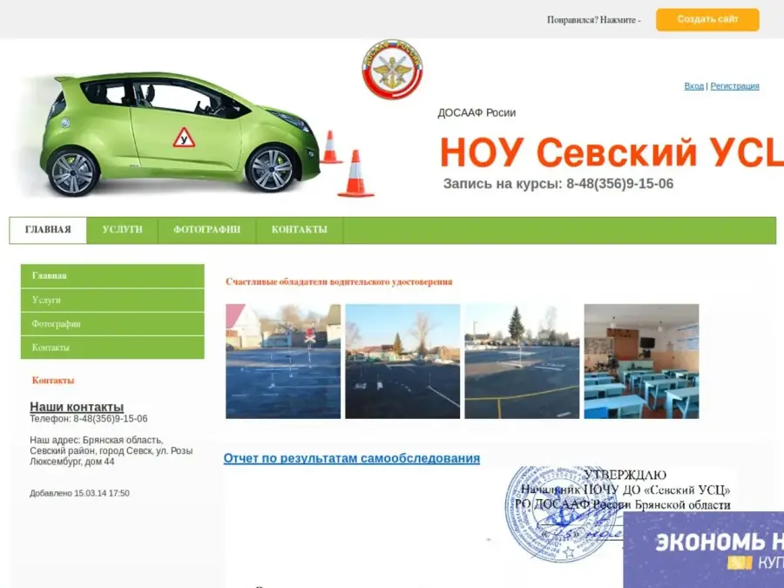This screenshot has width=784, height=588.
Task: Open the Вход login link
Action: tap(693, 86)
